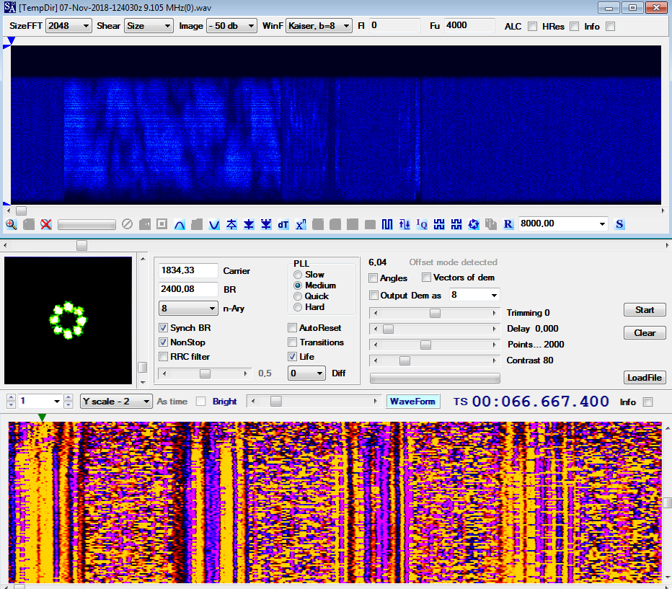Select the Quick PLL radio button
The height and width of the screenshot is (589, 672).
click(298, 296)
